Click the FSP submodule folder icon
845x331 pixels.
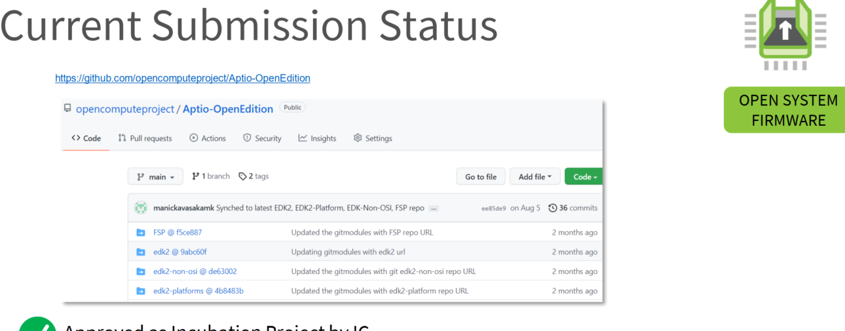141,232
